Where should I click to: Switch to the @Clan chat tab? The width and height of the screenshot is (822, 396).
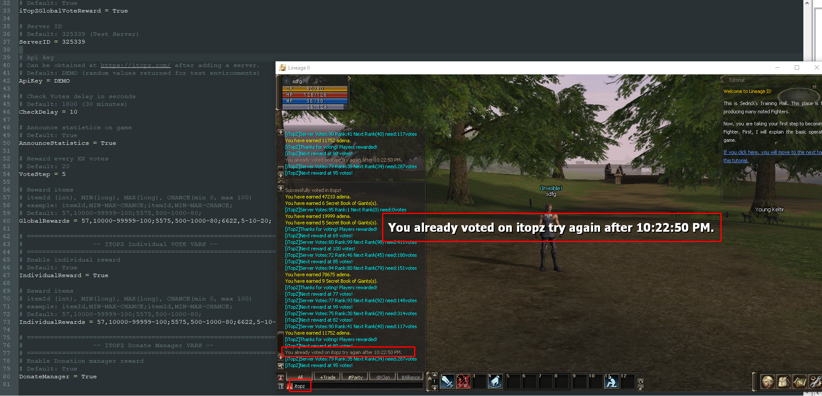click(x=383, y=377)
